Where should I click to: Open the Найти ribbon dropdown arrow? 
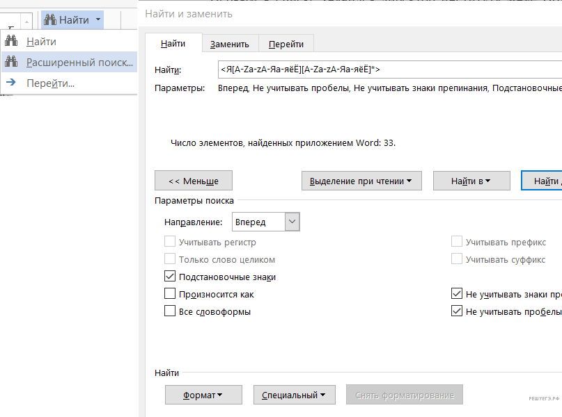(x=98, y=19)
